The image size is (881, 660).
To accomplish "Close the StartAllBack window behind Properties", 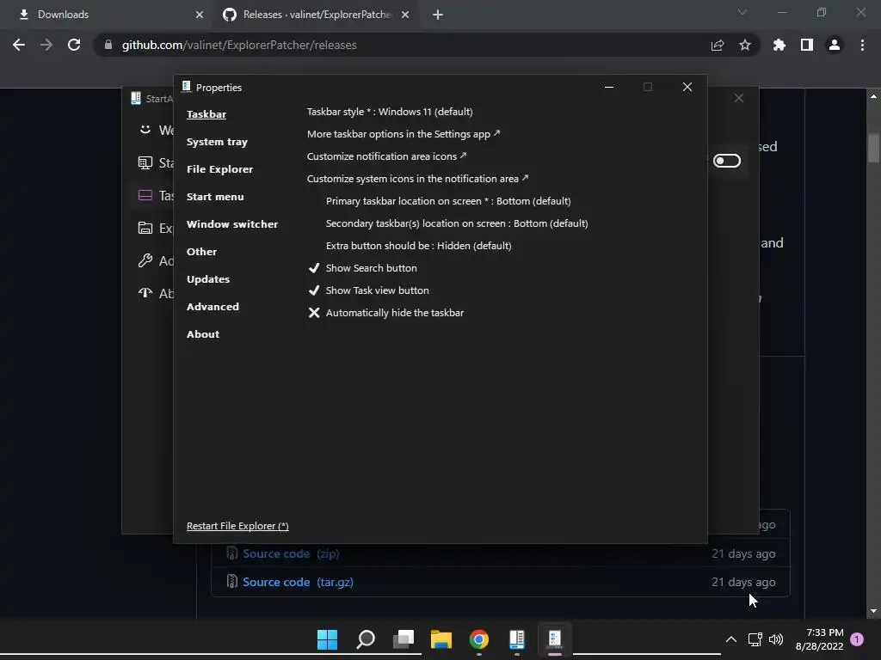I will pos(739,98).
